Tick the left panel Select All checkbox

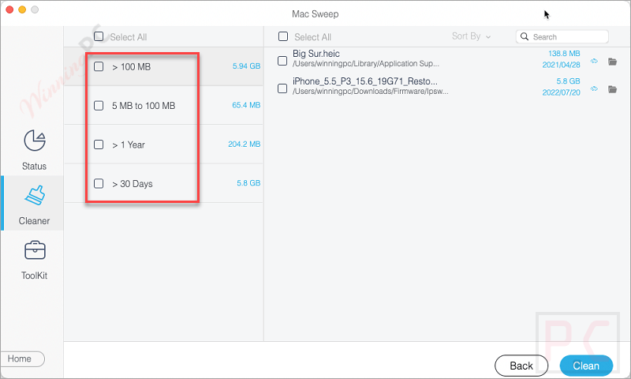99,36
